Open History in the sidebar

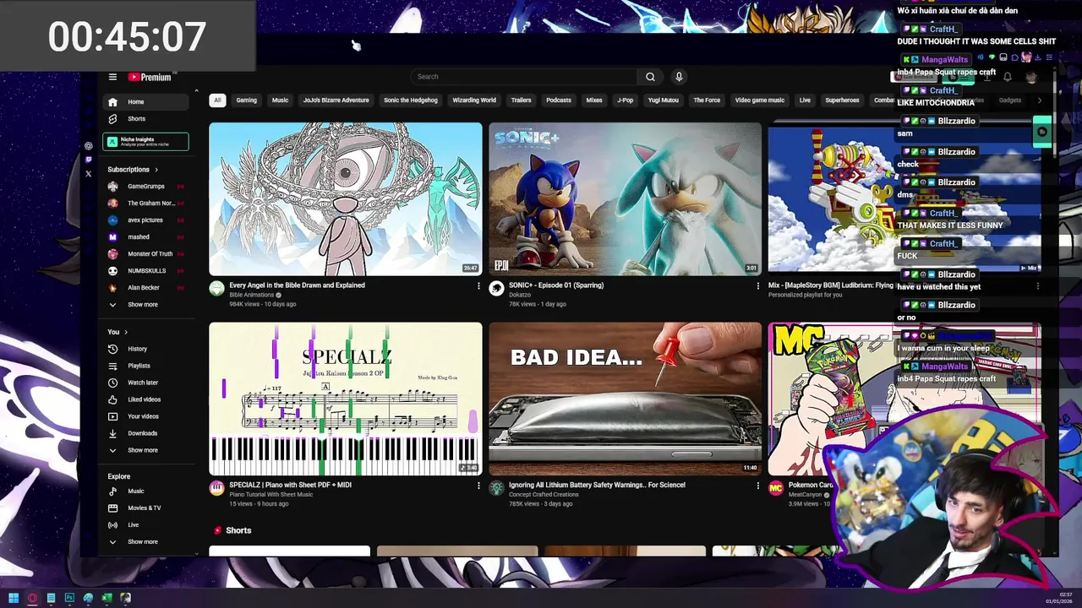(145, 349)
